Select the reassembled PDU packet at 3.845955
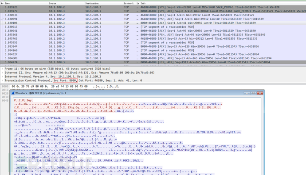306x175 pixels. [x=153, y=42]
